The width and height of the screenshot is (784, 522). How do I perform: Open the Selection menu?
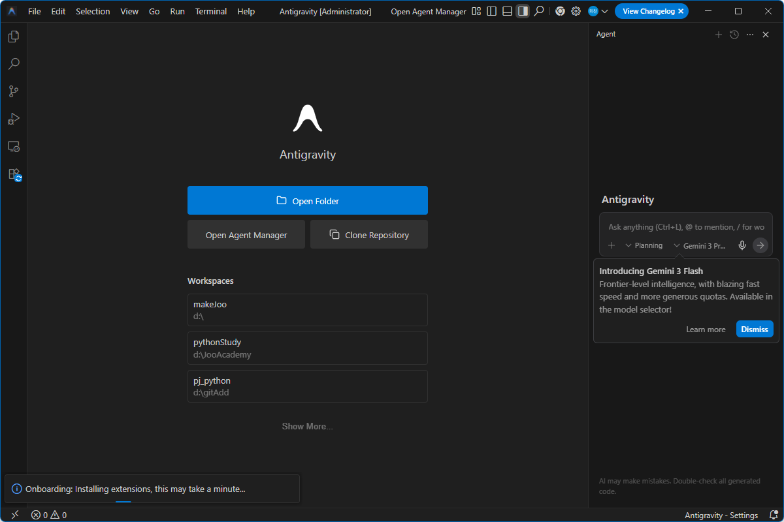(x=93, y=11)
